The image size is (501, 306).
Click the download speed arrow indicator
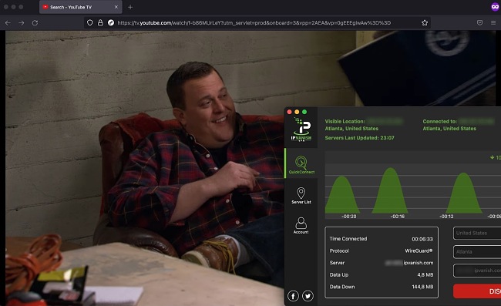[493, 157]
